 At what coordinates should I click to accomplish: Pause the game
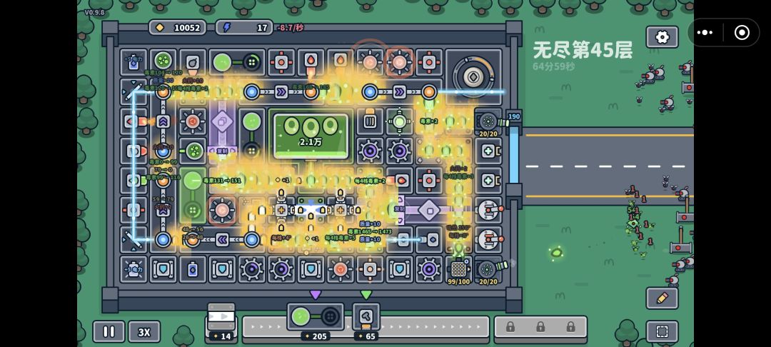click(x=109, y=332)
